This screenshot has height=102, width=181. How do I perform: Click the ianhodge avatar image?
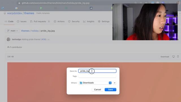click(8, 39)
